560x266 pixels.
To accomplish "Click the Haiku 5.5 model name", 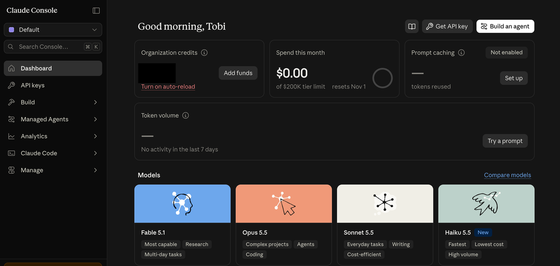I will 458,232.
